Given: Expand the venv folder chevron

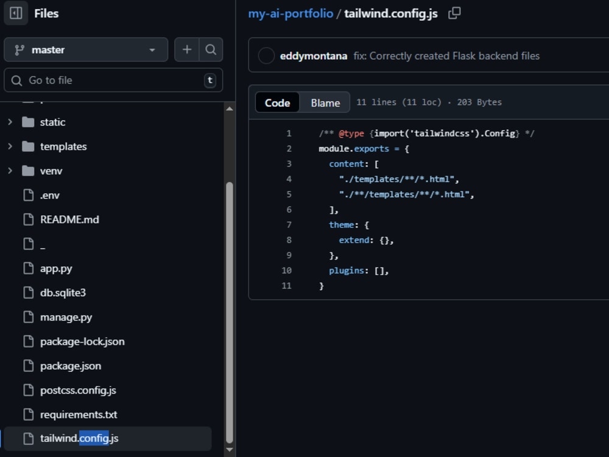Looking at the screenshot, I should (10, 171).
